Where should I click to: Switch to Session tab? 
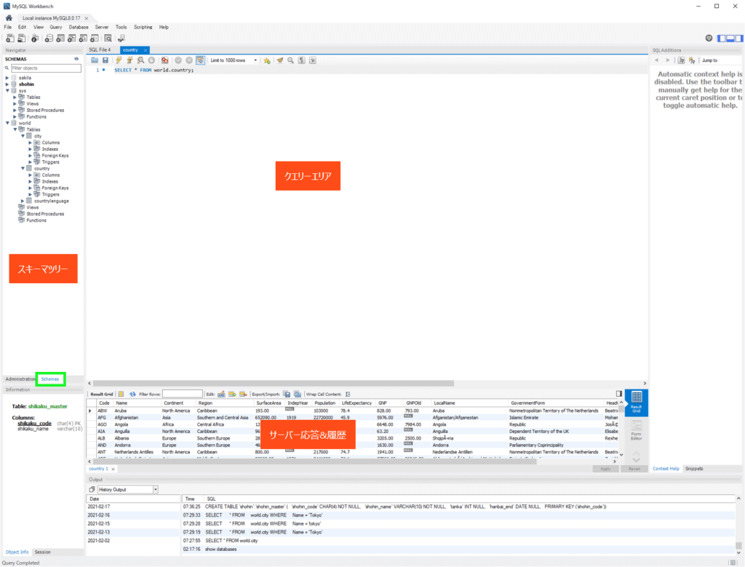pos(42,552)
